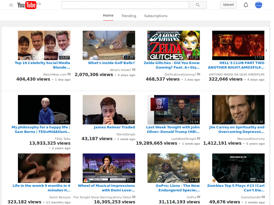Click the HELL'S CLUB PART TWO title
274x205 pixels.
(x=236, y=65)
